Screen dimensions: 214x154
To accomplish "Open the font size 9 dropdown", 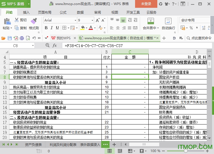I will (92, 20).
